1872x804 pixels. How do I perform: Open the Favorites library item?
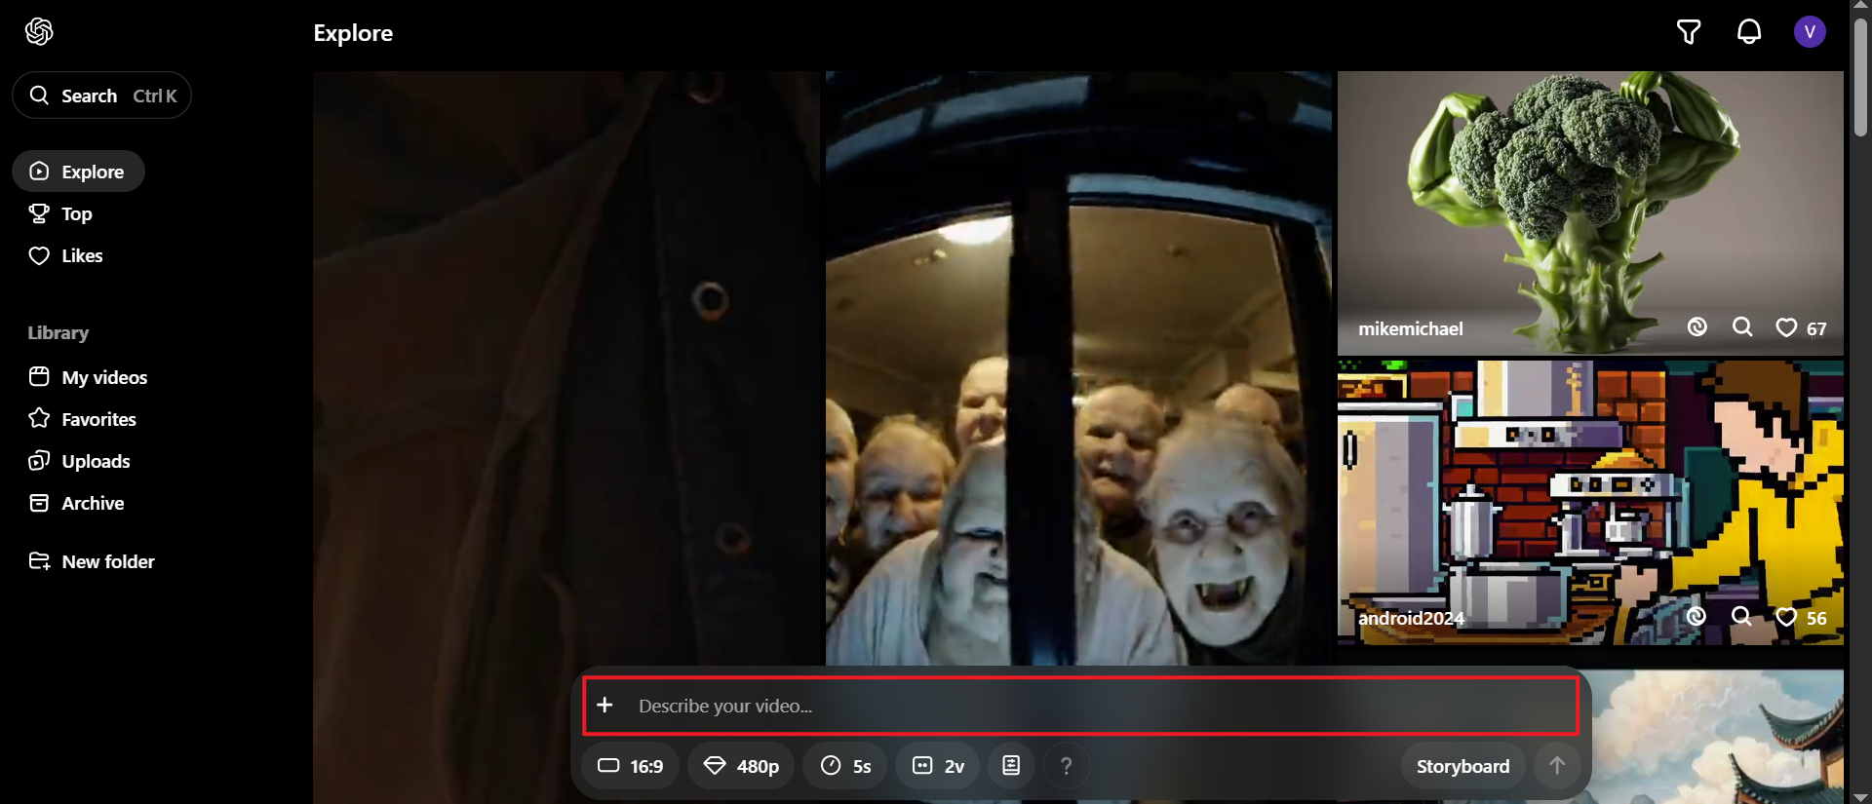click(83, 419)
